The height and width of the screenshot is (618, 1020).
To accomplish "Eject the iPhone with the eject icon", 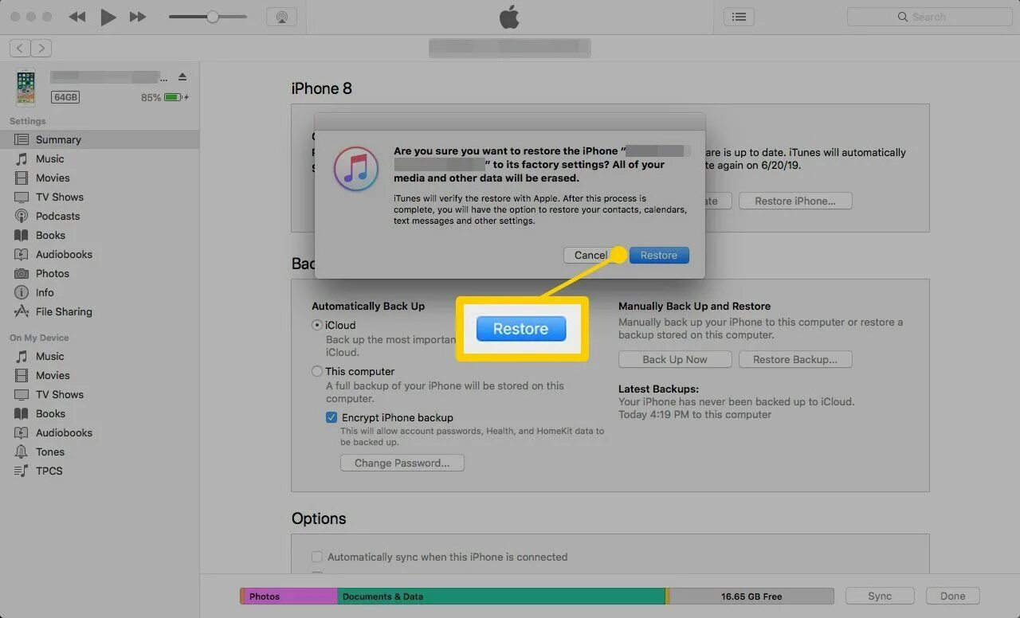I will coord(182,77).
